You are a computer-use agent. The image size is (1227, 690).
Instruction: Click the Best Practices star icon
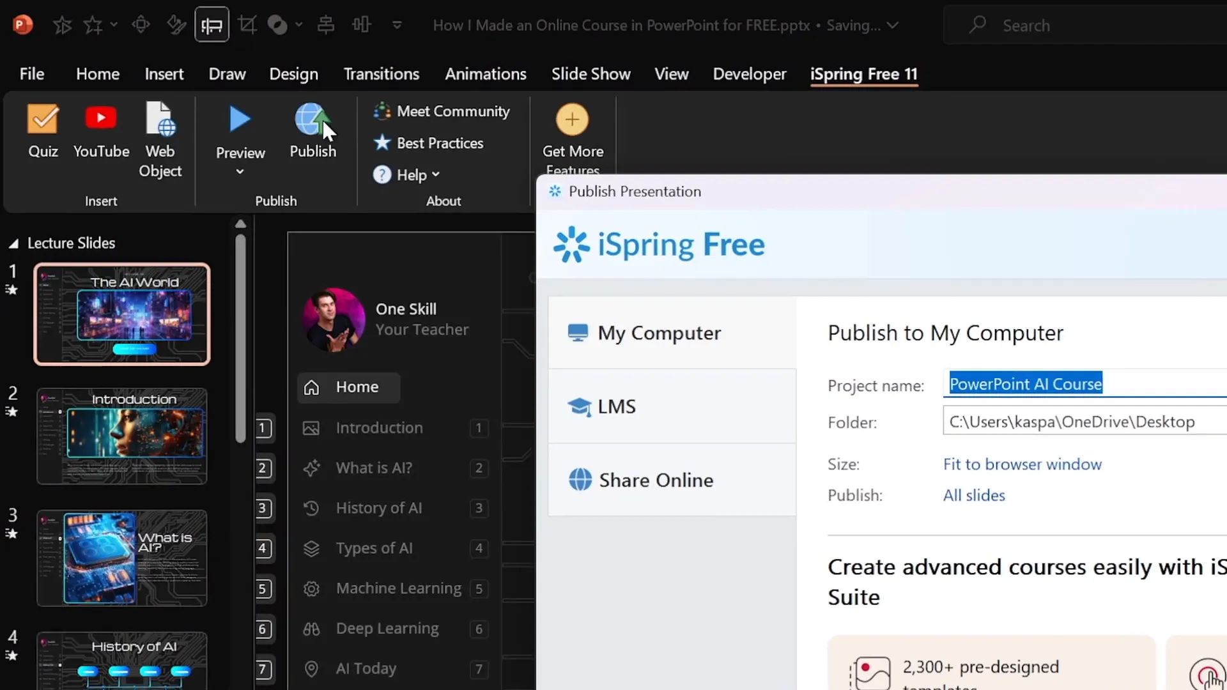(382, 143)
